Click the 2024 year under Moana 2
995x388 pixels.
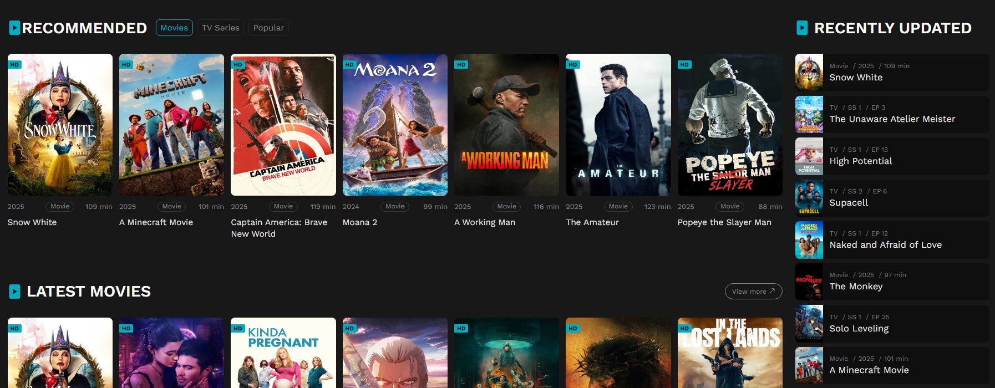click(351, 207)
